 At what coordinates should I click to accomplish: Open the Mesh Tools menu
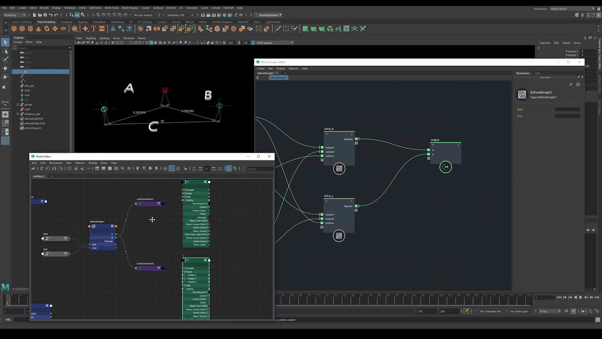(111, 8)
